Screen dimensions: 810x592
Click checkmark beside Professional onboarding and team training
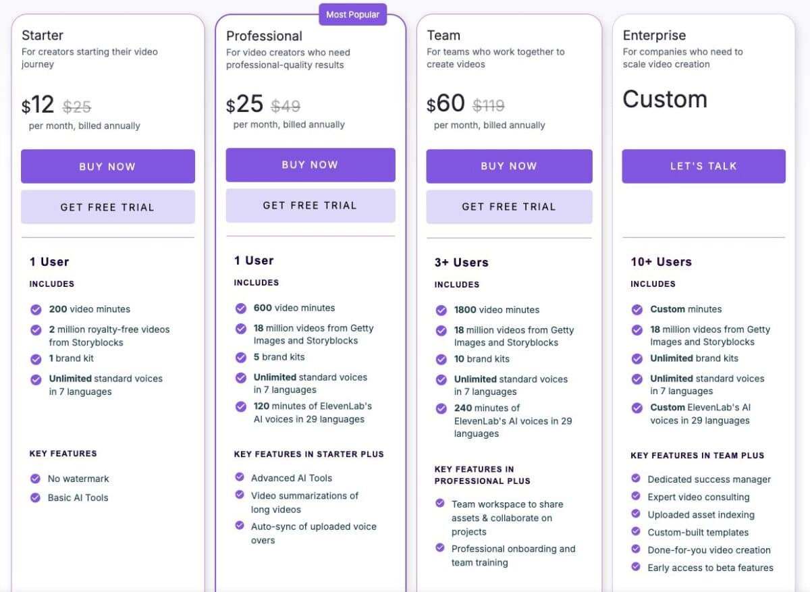click(440, 548)
